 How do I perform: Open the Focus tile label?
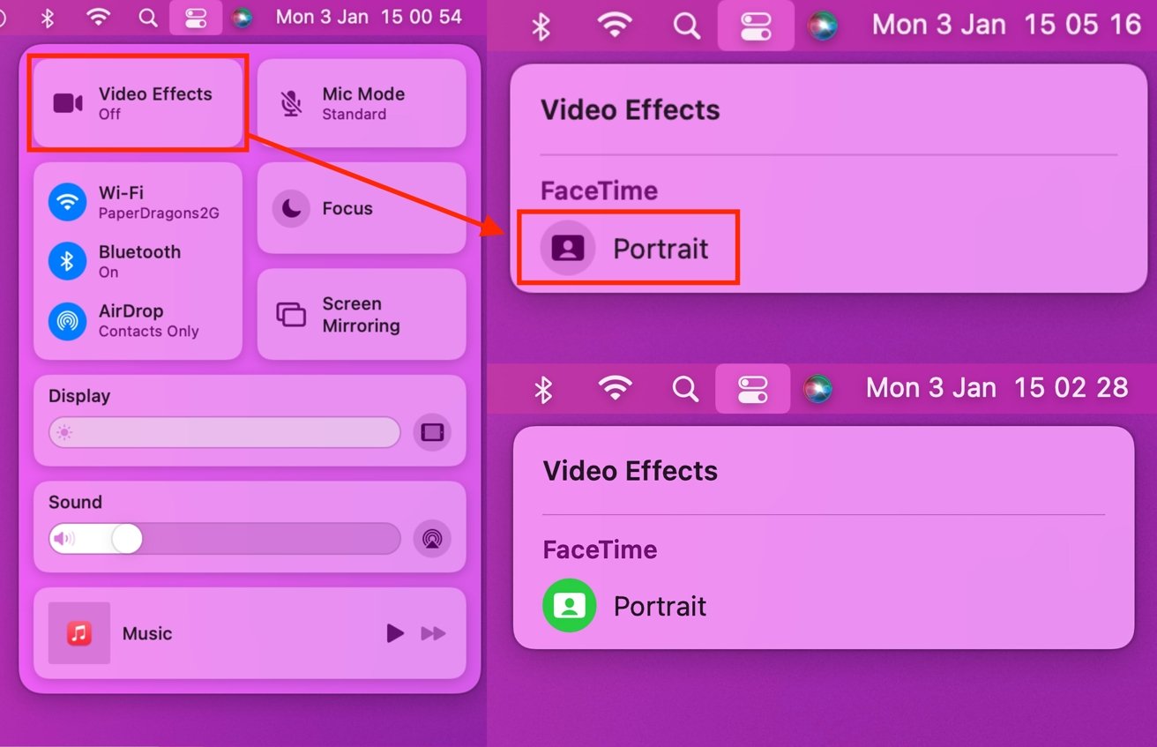[x=347, y=209]
